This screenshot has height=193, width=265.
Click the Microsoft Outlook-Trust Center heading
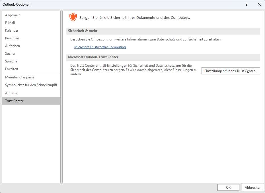point(93,57)
